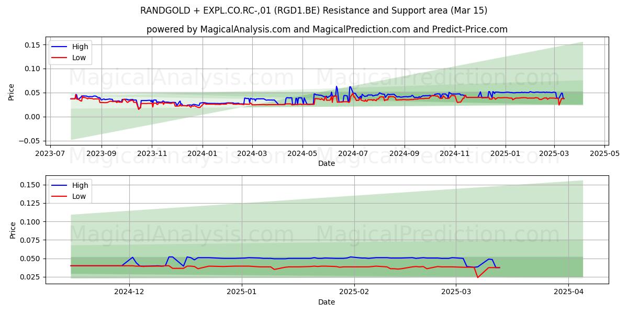628x314 pixels.
Task: Click the 0.150 price tick on bottom chart
Action: pyautogui.click(x=31, y=185)
